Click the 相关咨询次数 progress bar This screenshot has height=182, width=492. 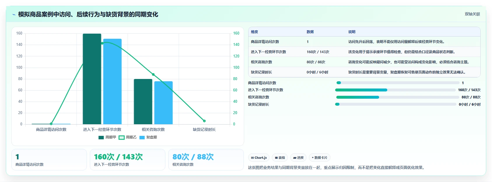click(x=398, y=97)
